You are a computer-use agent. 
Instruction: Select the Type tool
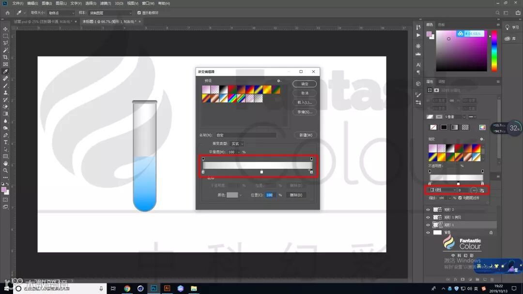5,142
